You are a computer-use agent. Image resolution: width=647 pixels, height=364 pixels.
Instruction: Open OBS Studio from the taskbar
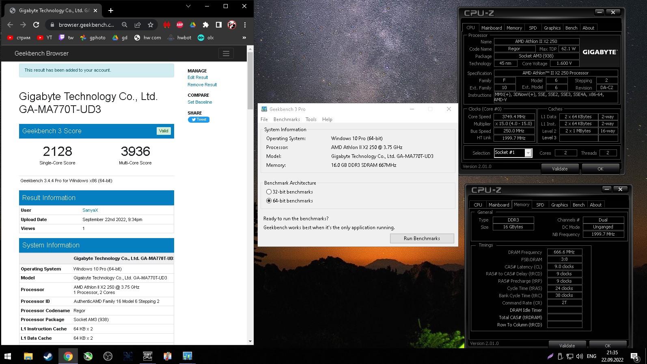tap(108, 356)
